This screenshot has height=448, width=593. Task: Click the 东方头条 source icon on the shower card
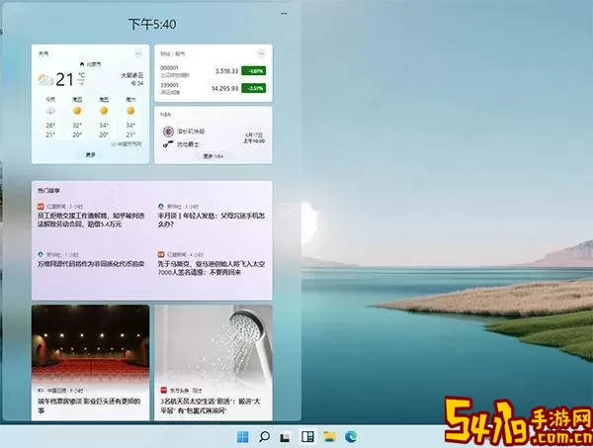pos(164,390)
